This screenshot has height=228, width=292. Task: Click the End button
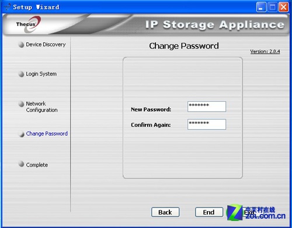click(209, 212)
